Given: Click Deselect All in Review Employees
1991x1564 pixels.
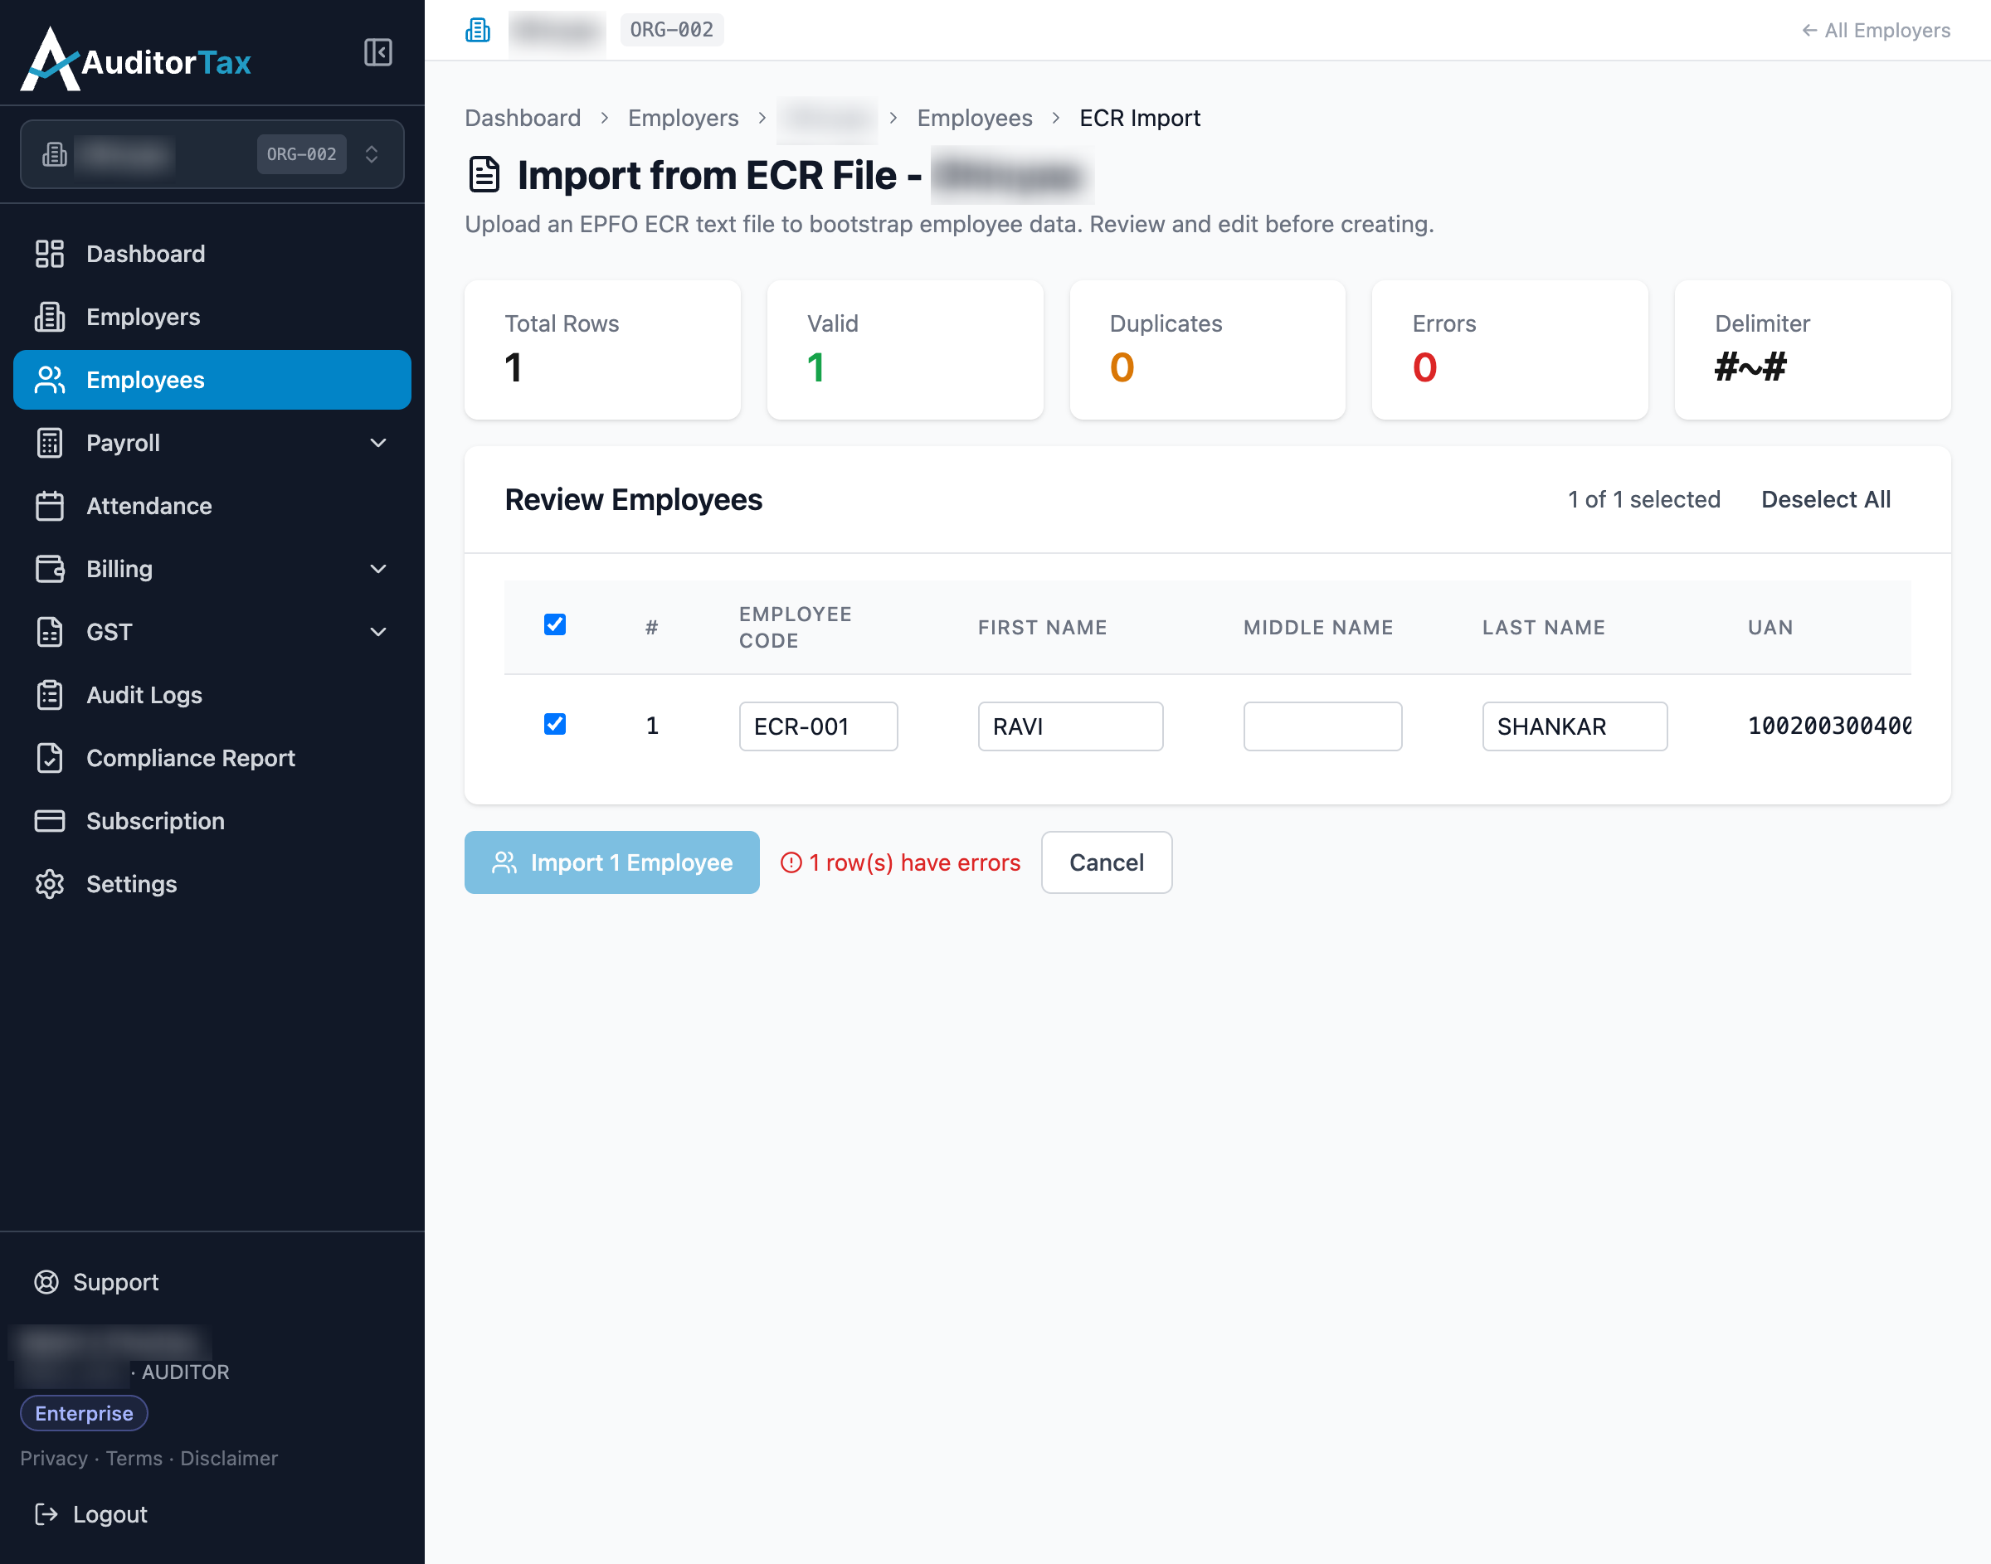Looking at the screenshot, I should coord(1825,500).
